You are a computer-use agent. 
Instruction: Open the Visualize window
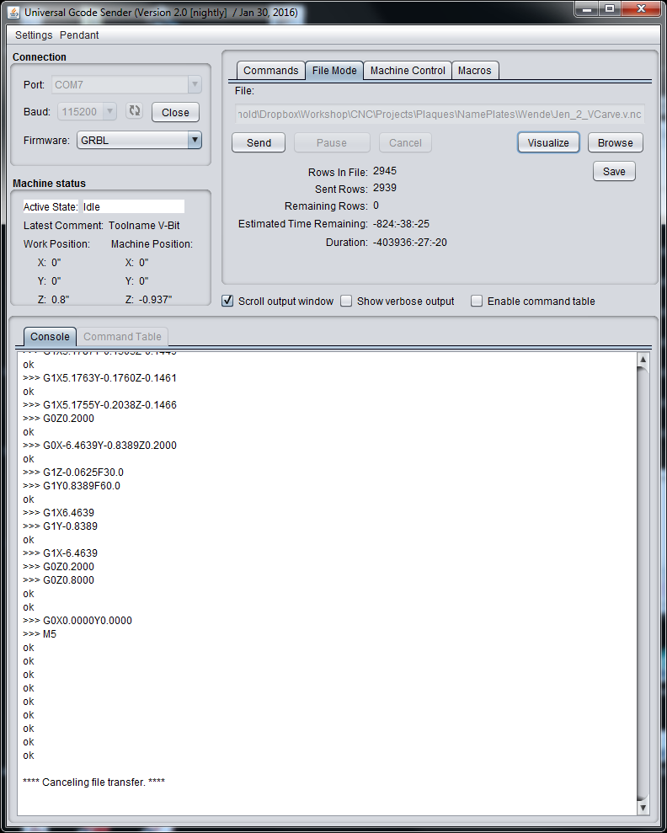548,142
